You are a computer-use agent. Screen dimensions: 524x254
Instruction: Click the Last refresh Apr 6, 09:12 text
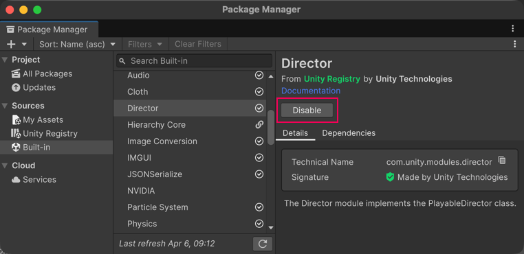pyautogui.click(x=166, y=244)
